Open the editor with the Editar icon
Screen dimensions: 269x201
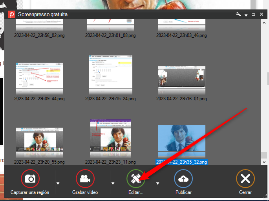coord(136,179)
